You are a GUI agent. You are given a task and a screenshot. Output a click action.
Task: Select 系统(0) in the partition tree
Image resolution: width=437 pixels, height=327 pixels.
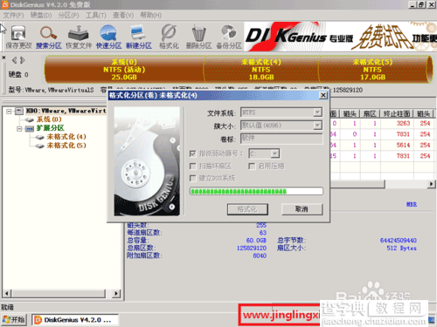(49, 119)
